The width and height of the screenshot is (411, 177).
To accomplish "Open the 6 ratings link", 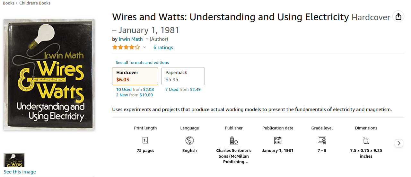I will pos(163,48).
